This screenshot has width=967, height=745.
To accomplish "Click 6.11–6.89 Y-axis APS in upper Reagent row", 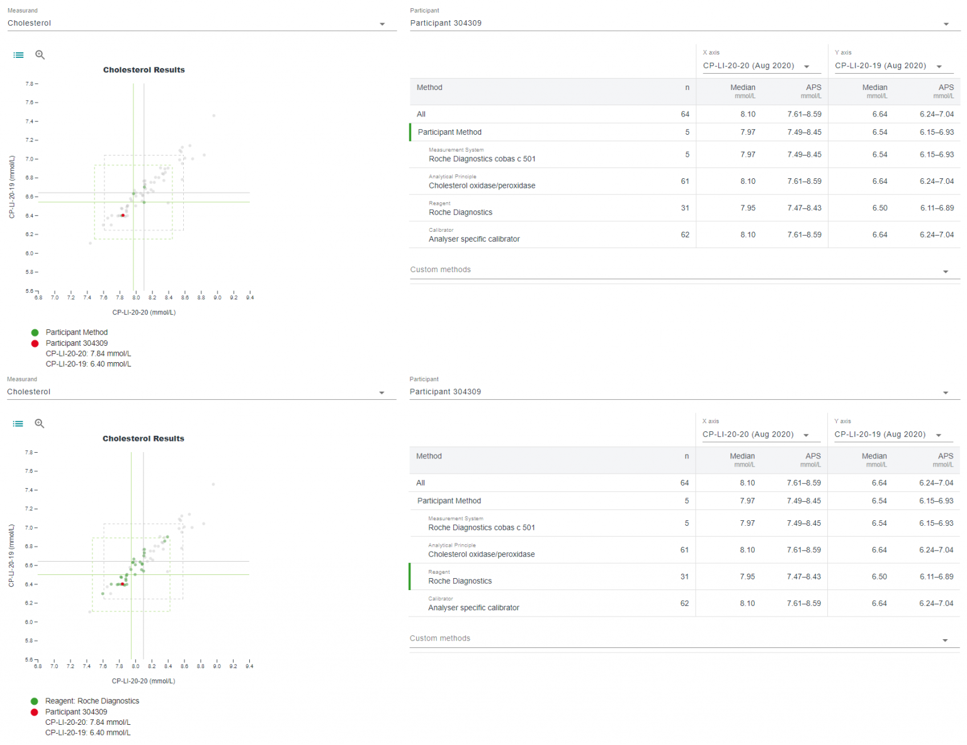I will pyautogui.click(x=937, y=208).
